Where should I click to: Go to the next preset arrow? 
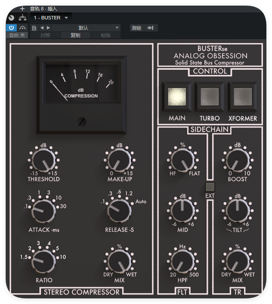click(48, 28)
